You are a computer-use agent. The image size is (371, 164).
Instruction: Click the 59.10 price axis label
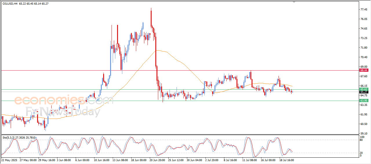tap(364, 134)
